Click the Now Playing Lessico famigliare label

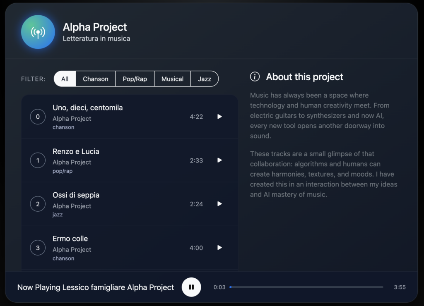tap(95, 287)
